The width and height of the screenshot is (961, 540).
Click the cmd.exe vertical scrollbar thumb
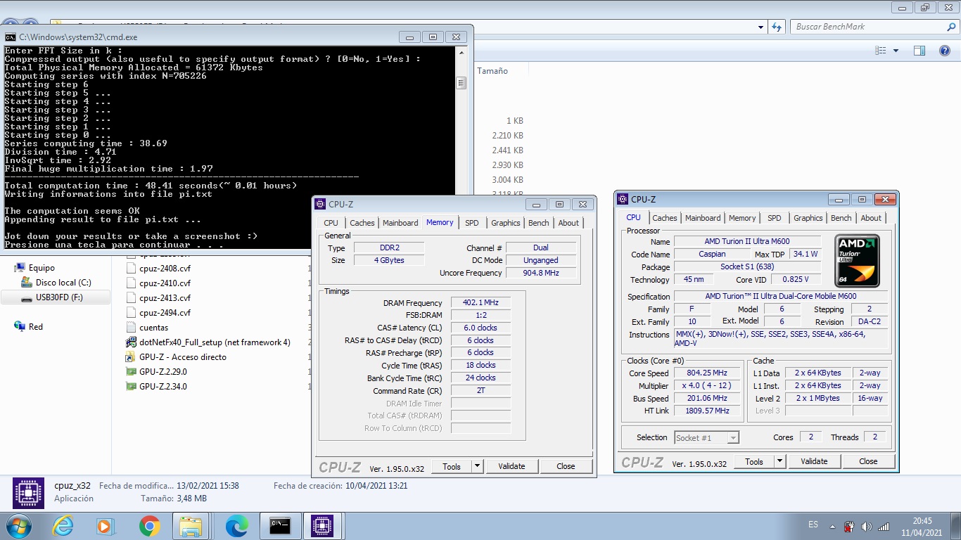pyautogui.click(x=462, y=83)
